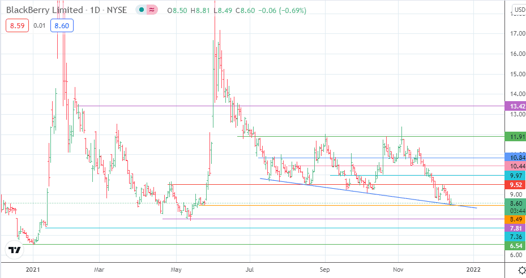Click the 15.00 price scale value
Image resolution: width=526 pixels, height=278 pixels.
coord(518,74)
